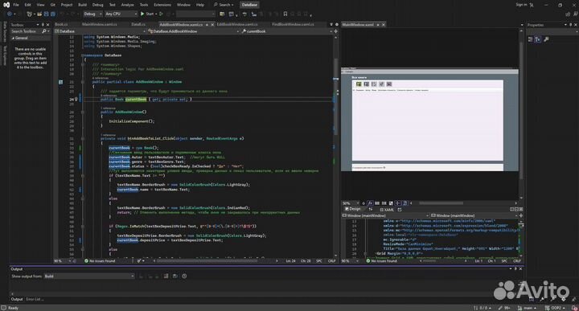Pin the AddBookWindow.xaml.cs tab
This screenshot has height=311, width=579.
(207, 25)
